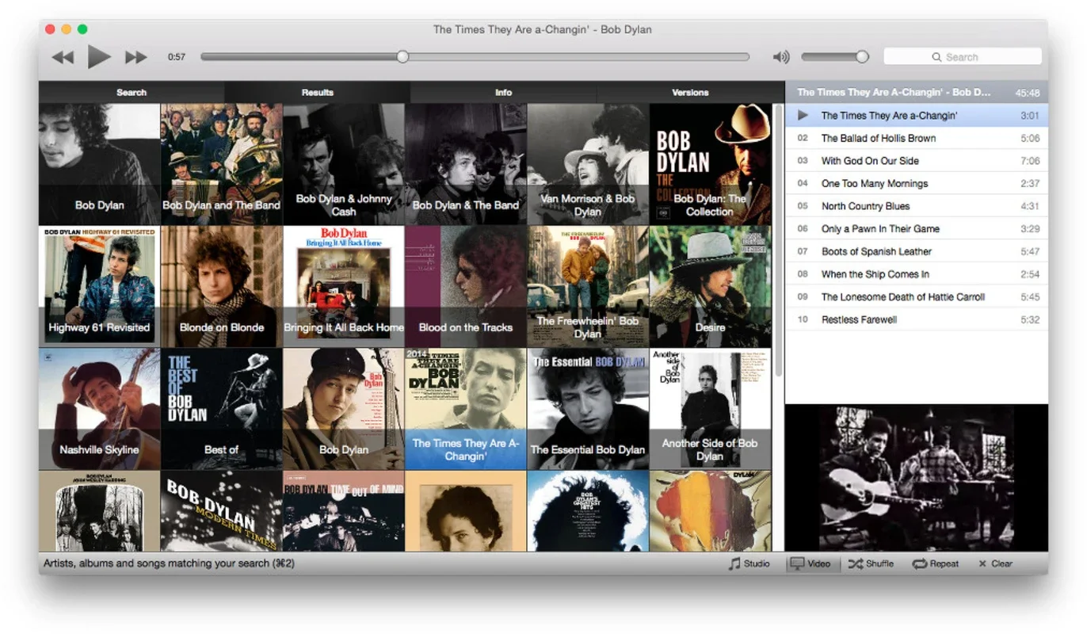Click the fast-forward next track icon
Screen dimensions: 1087x634
(x=136, y=57)
